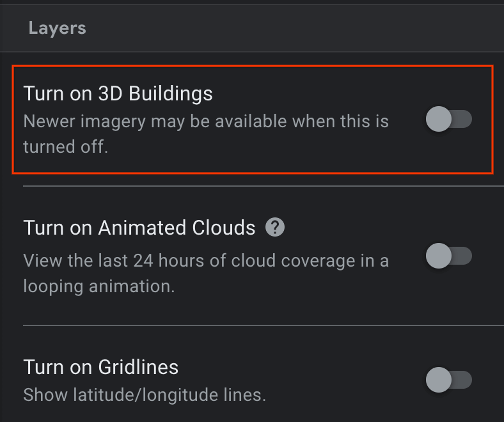Enable the Gridlines toggle knob
Image resolution: width=504 pixels, height=422 pixels.
[x=439, y=380]
